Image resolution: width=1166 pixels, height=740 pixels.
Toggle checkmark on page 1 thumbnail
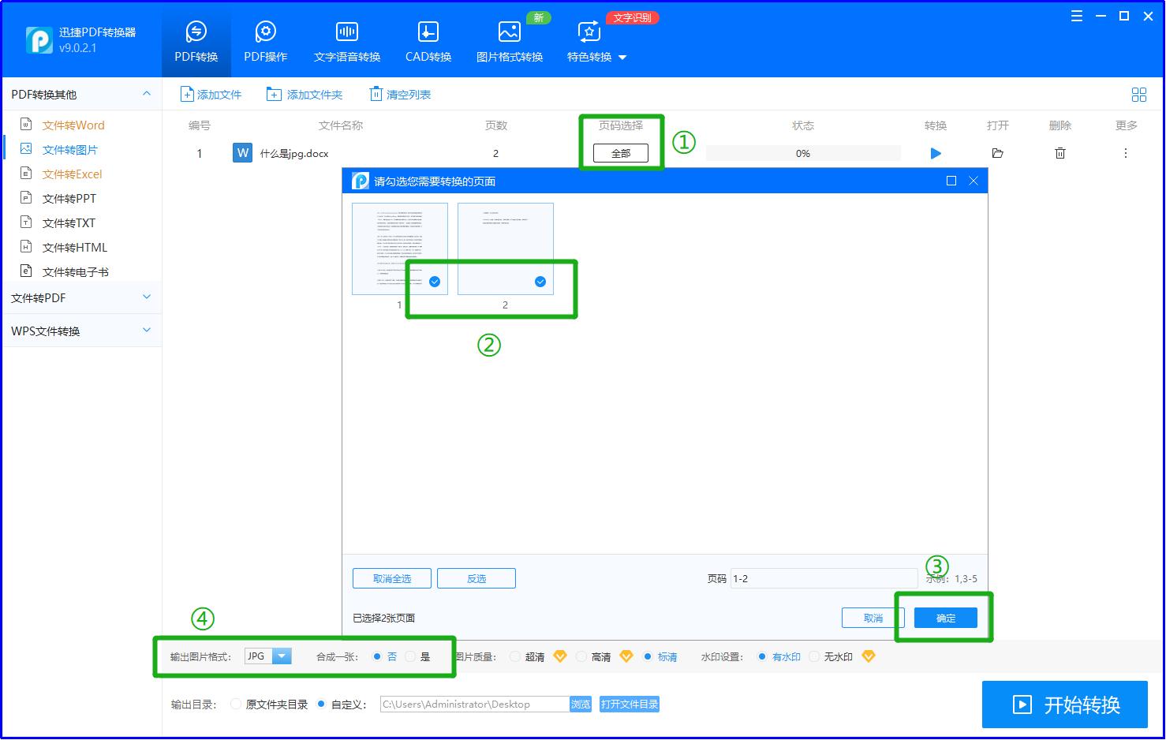435,282
